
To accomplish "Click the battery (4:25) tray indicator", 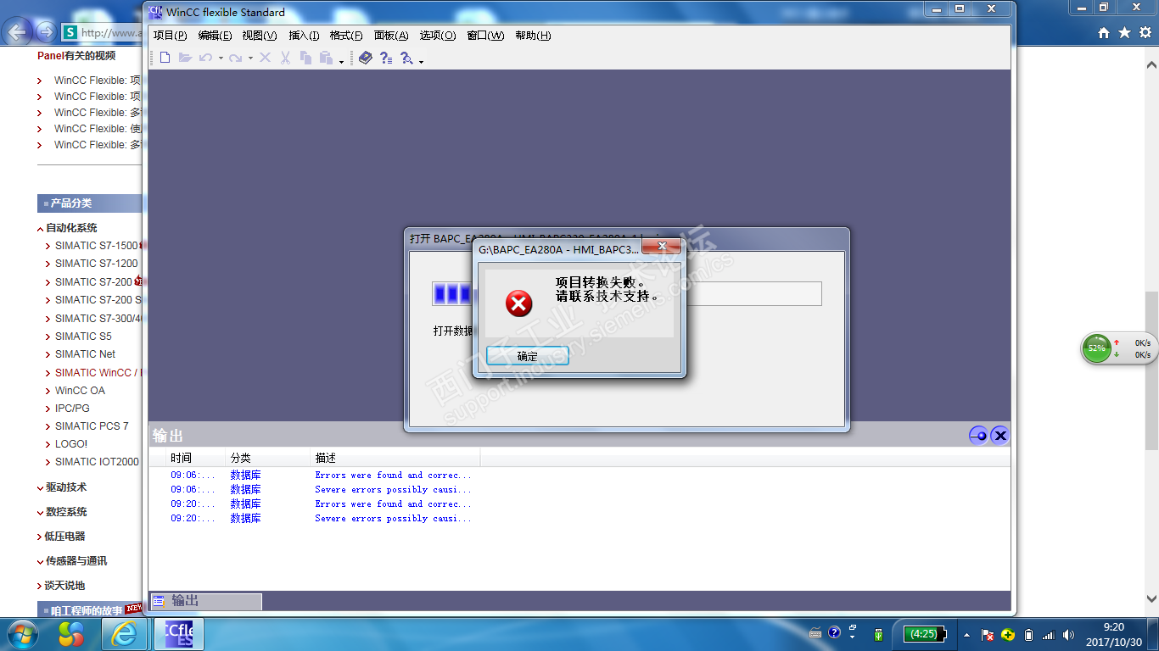I will click(x=924, y=634).
